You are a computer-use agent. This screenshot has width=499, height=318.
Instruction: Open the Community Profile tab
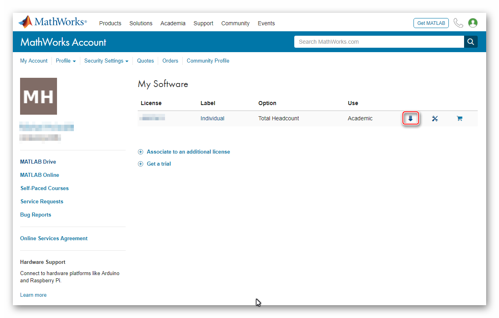click(x=208, y=61)
